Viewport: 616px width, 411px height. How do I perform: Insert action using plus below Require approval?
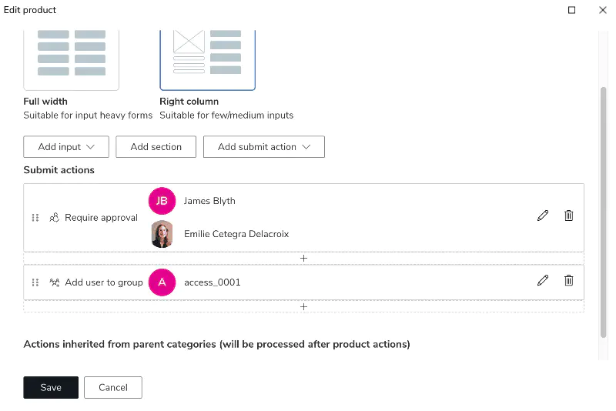tap(303, 259)
